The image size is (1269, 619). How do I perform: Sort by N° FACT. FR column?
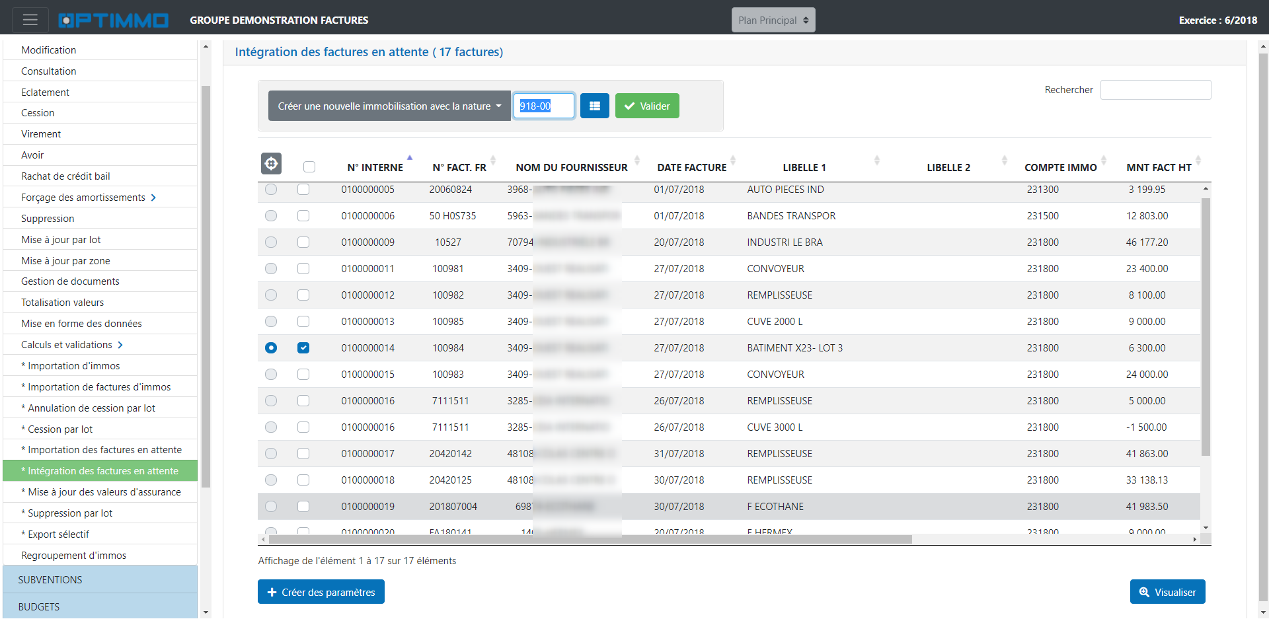coord(459,167)
